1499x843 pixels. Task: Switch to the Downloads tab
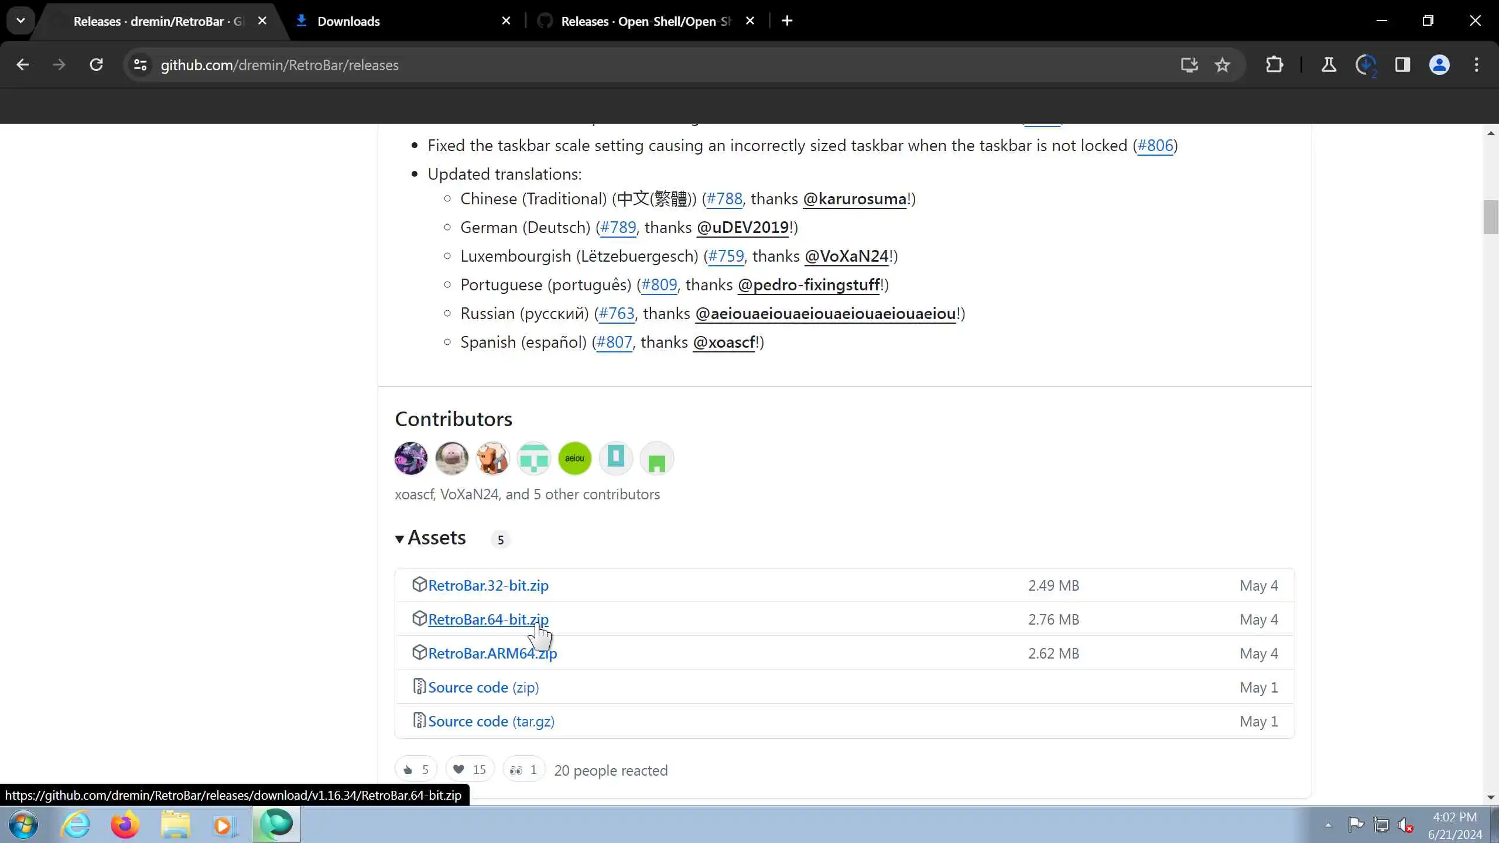pos(348,22)
